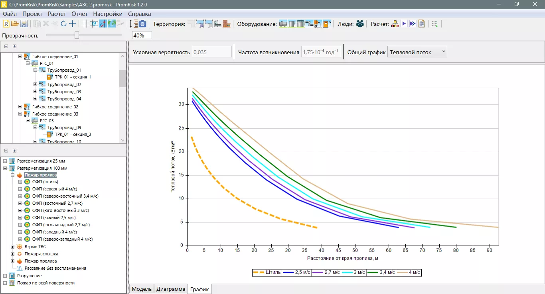Screen dimensions: 545x294
Task: Click the pipeline tool in the Оборудование toolbar
Action: [309, 24]
